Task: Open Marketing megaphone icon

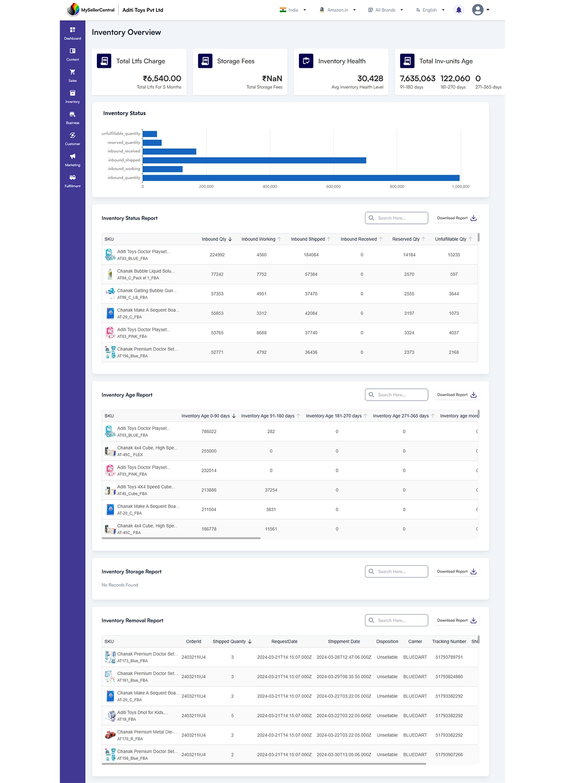Action: click(73, 160)
